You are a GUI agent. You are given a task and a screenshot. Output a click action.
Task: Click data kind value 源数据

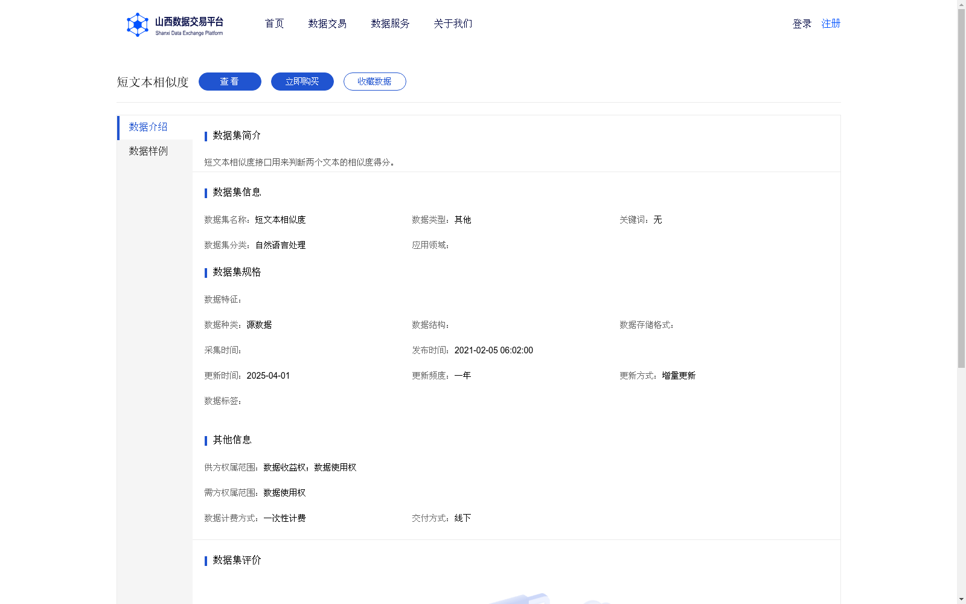click(259, 325)
